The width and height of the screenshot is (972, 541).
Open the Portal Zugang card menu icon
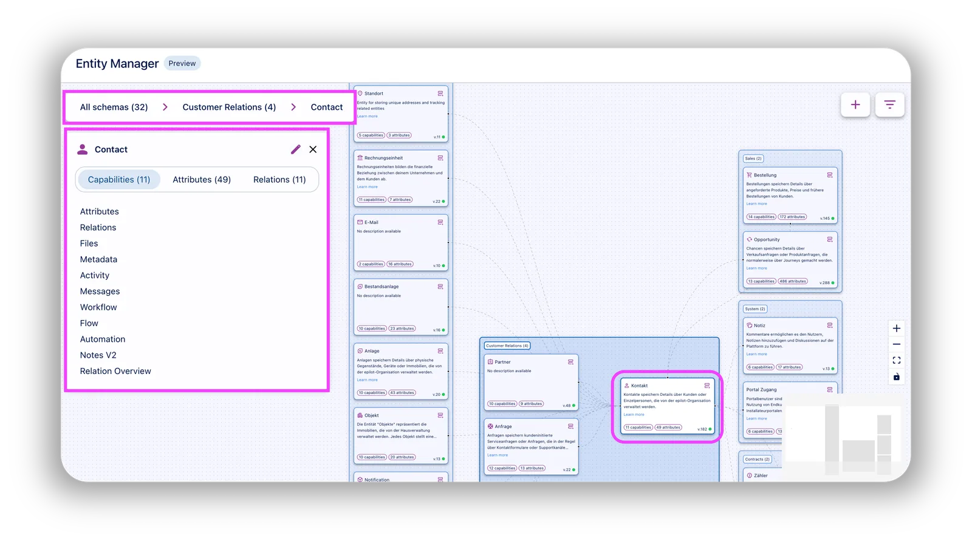[830, 390]
